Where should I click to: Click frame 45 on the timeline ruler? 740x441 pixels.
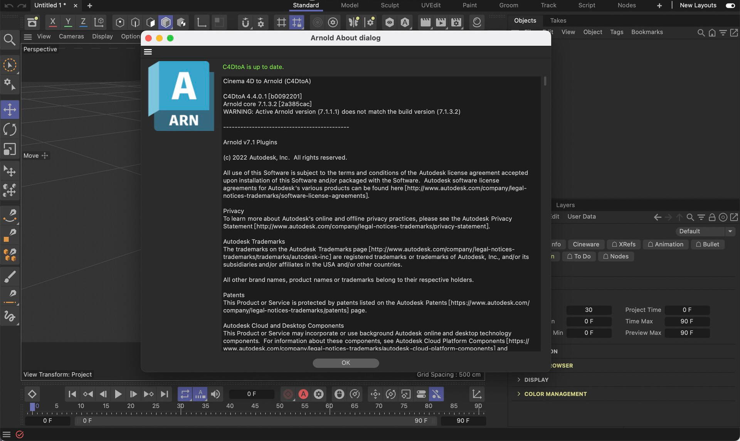pyautogui.click(x=255, y=406)
